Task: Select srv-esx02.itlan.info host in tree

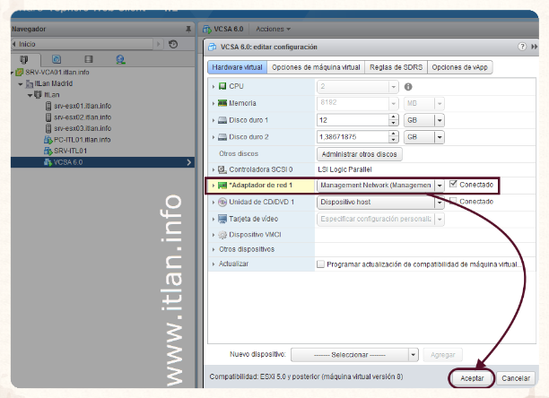Action: 83,117
